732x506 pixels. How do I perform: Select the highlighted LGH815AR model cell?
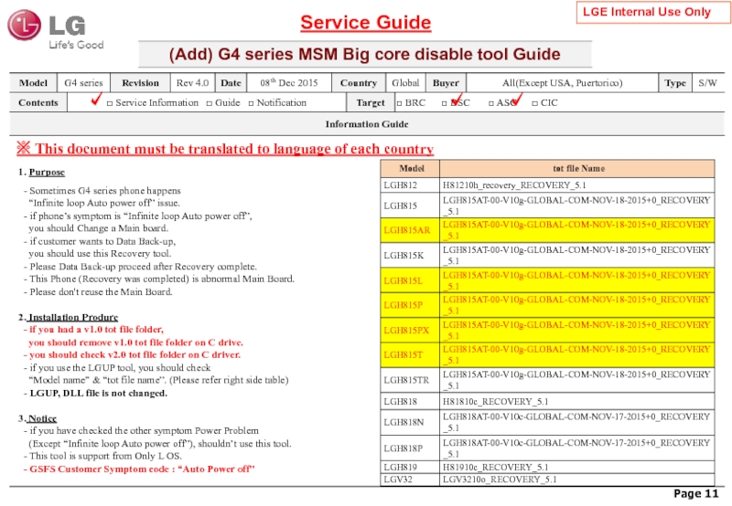410,230
